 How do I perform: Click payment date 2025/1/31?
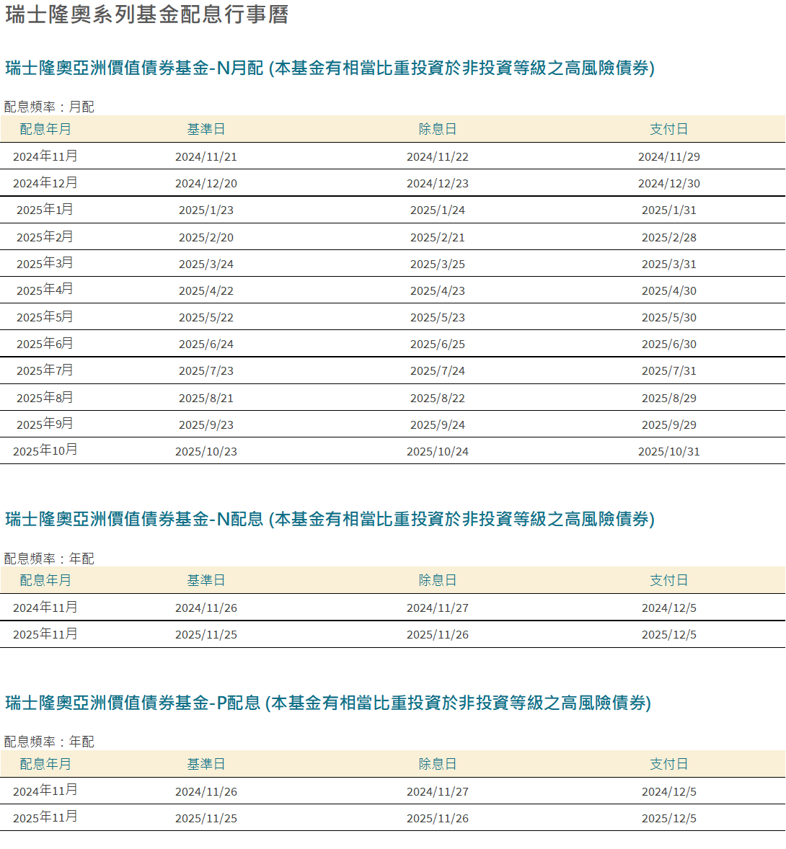[x=669, y=210]
